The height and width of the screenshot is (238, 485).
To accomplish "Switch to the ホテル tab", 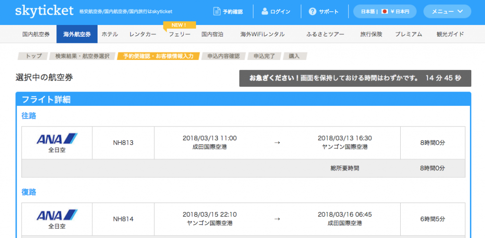I will click(110, 34).
